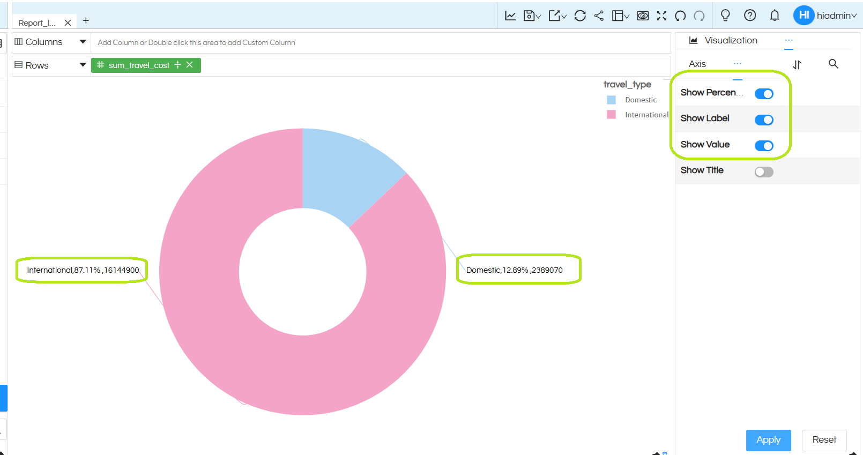Remove the sum_travel_cost field

tap(189, 65)
